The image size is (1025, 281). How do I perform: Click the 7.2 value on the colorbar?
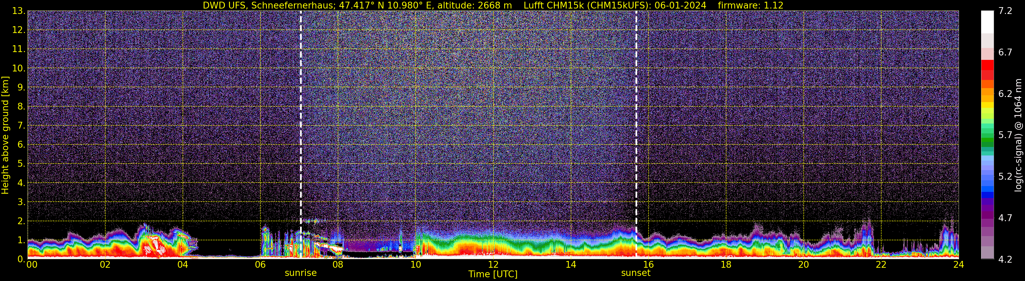click(x=1005, y=11)
